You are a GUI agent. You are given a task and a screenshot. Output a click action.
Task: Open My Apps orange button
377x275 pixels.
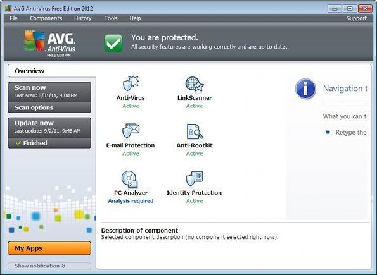(49, 248)
